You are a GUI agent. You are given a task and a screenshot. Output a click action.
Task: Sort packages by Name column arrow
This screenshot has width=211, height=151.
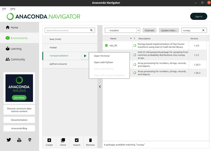point(131,38)
